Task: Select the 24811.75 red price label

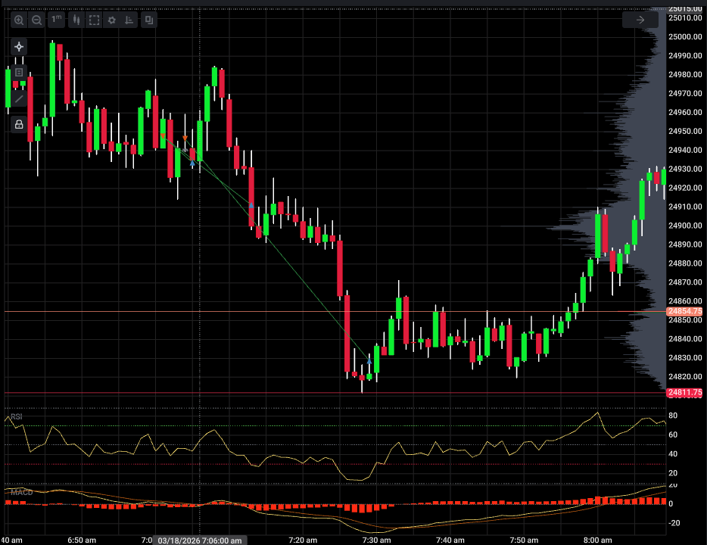Action: click(x=684, y=393)
